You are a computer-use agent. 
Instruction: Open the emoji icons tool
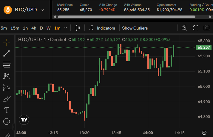[x=7, y=121]
